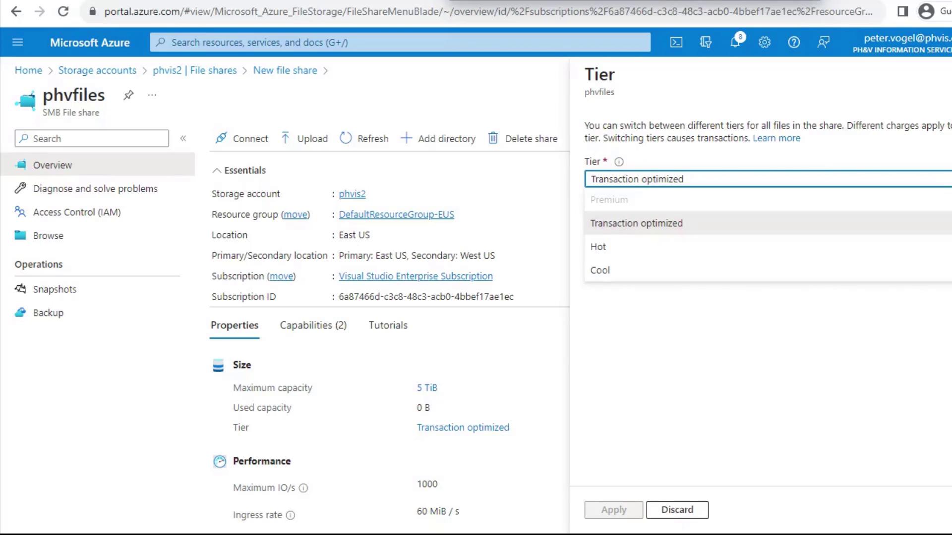Pin phvfiles using the pin icon

(128, 95)
